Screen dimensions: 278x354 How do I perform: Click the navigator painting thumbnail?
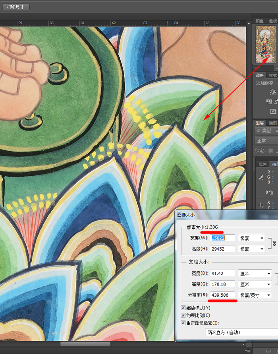pyautogui.click(x=265, y=44)
